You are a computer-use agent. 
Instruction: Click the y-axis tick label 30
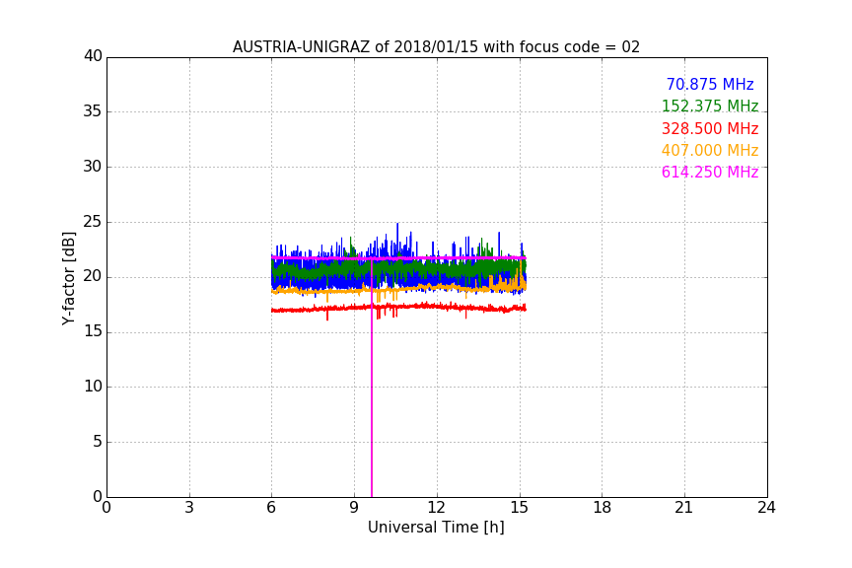coord(93,167)
